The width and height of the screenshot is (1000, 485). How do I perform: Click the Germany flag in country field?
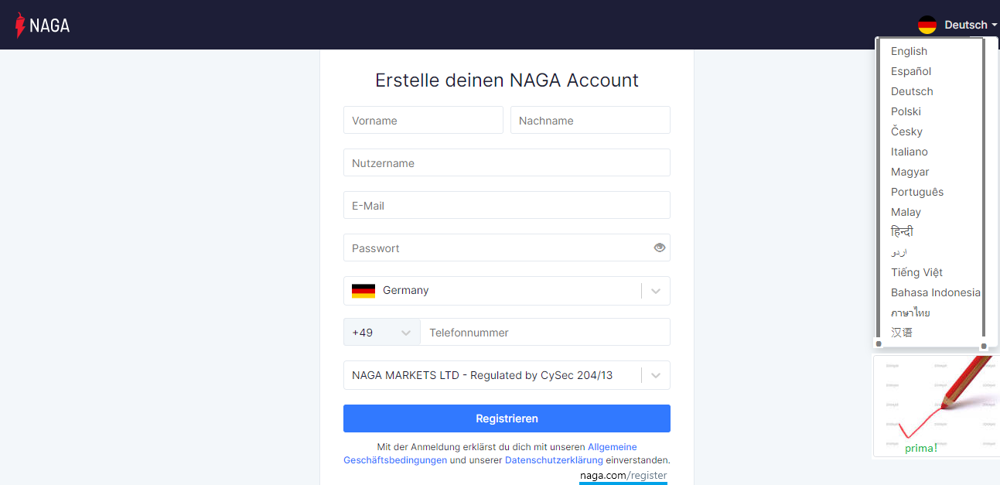pos(363,291)
